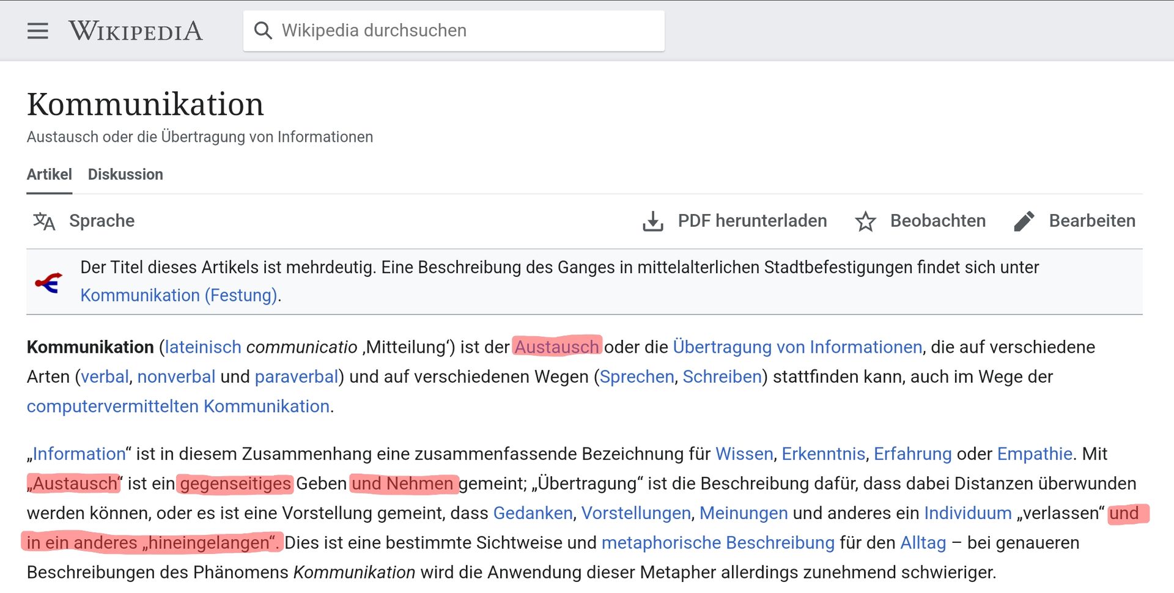This screenshot has height=593, width=1174.
Task: Click the language translation icon
Action: [x=44, y=221]
